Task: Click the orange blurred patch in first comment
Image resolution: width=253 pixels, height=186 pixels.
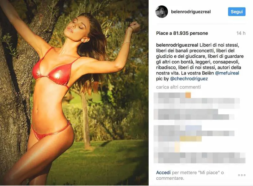Action: [188, 95]
